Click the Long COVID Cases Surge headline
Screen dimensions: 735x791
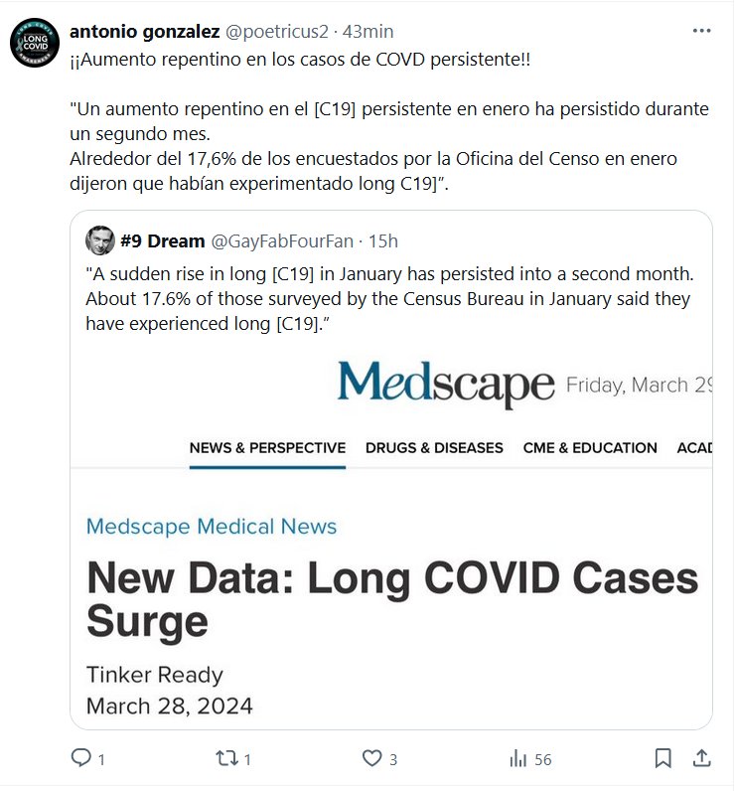coord(392,599)
